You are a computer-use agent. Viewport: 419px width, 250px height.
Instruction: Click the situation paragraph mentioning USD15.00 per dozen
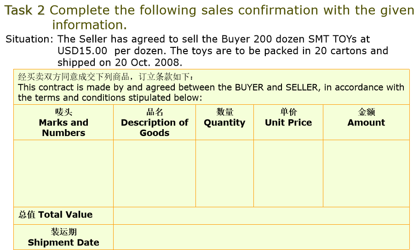point(223,51)
